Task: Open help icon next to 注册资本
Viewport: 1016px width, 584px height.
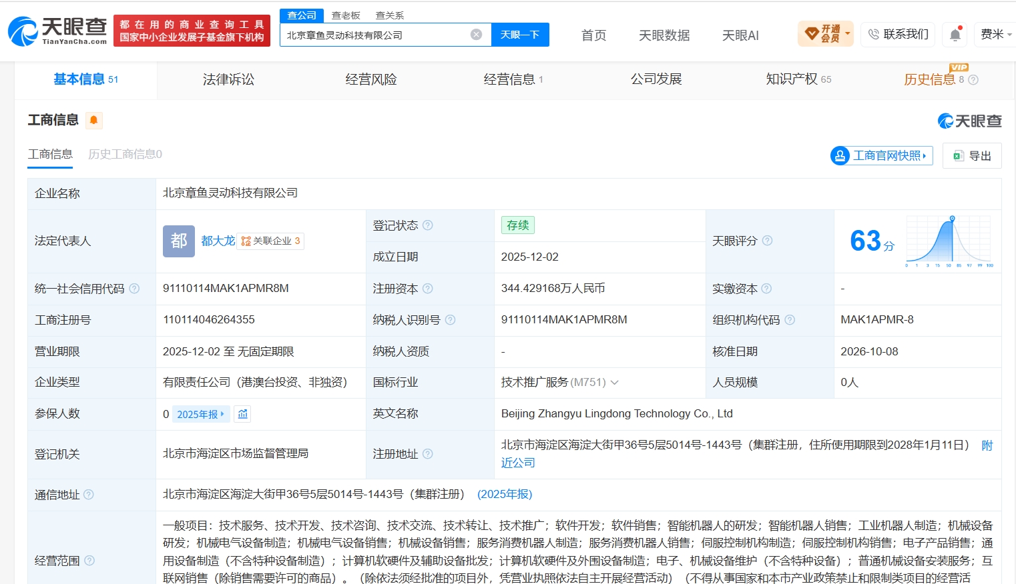Action: [428, 289]
